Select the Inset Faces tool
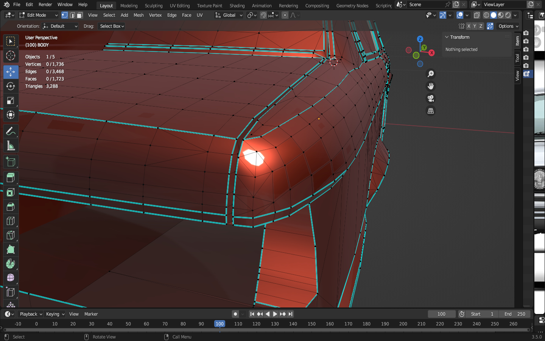The image size is (545, 341). point(11,192)
